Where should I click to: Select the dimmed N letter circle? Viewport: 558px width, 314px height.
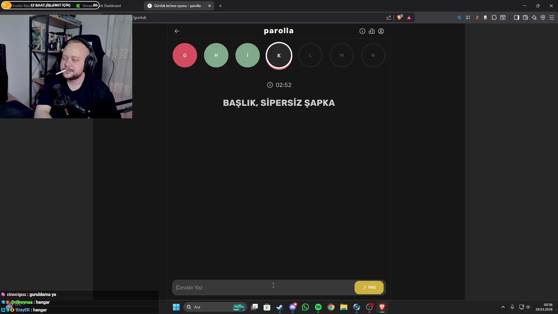(x=373, y=55)
